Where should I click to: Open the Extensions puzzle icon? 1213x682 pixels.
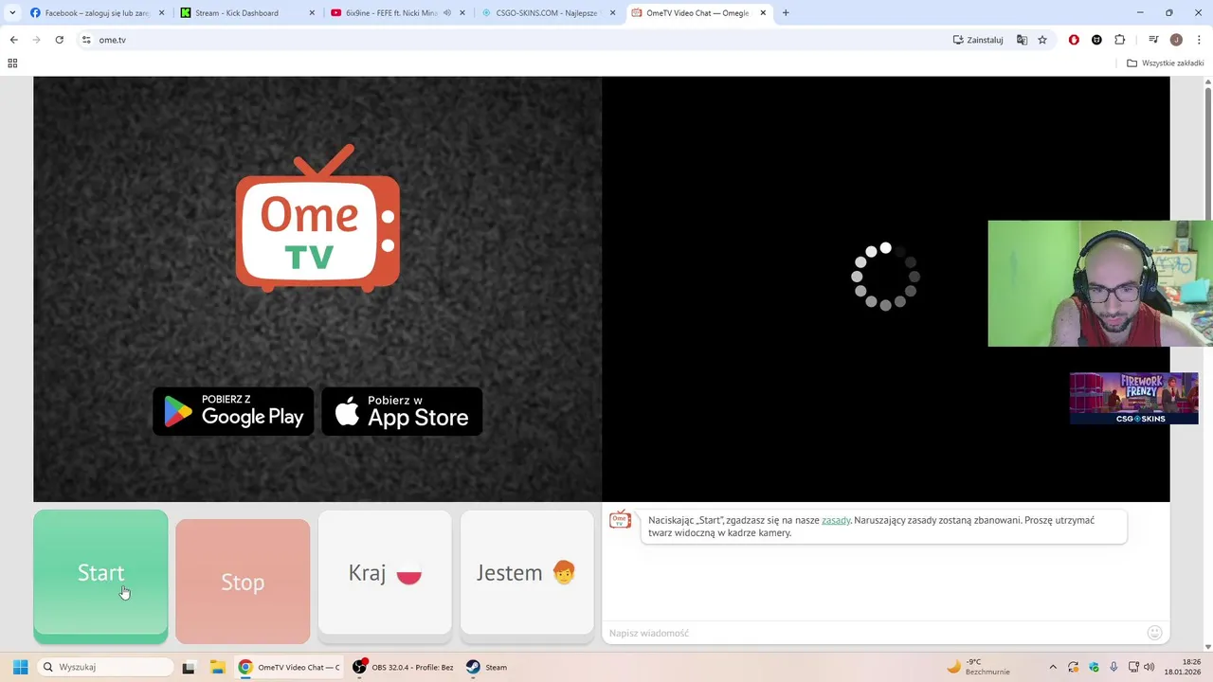point(1119,40)
